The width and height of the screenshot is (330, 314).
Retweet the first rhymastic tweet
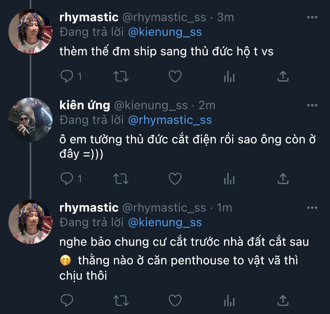pos(121,76)
